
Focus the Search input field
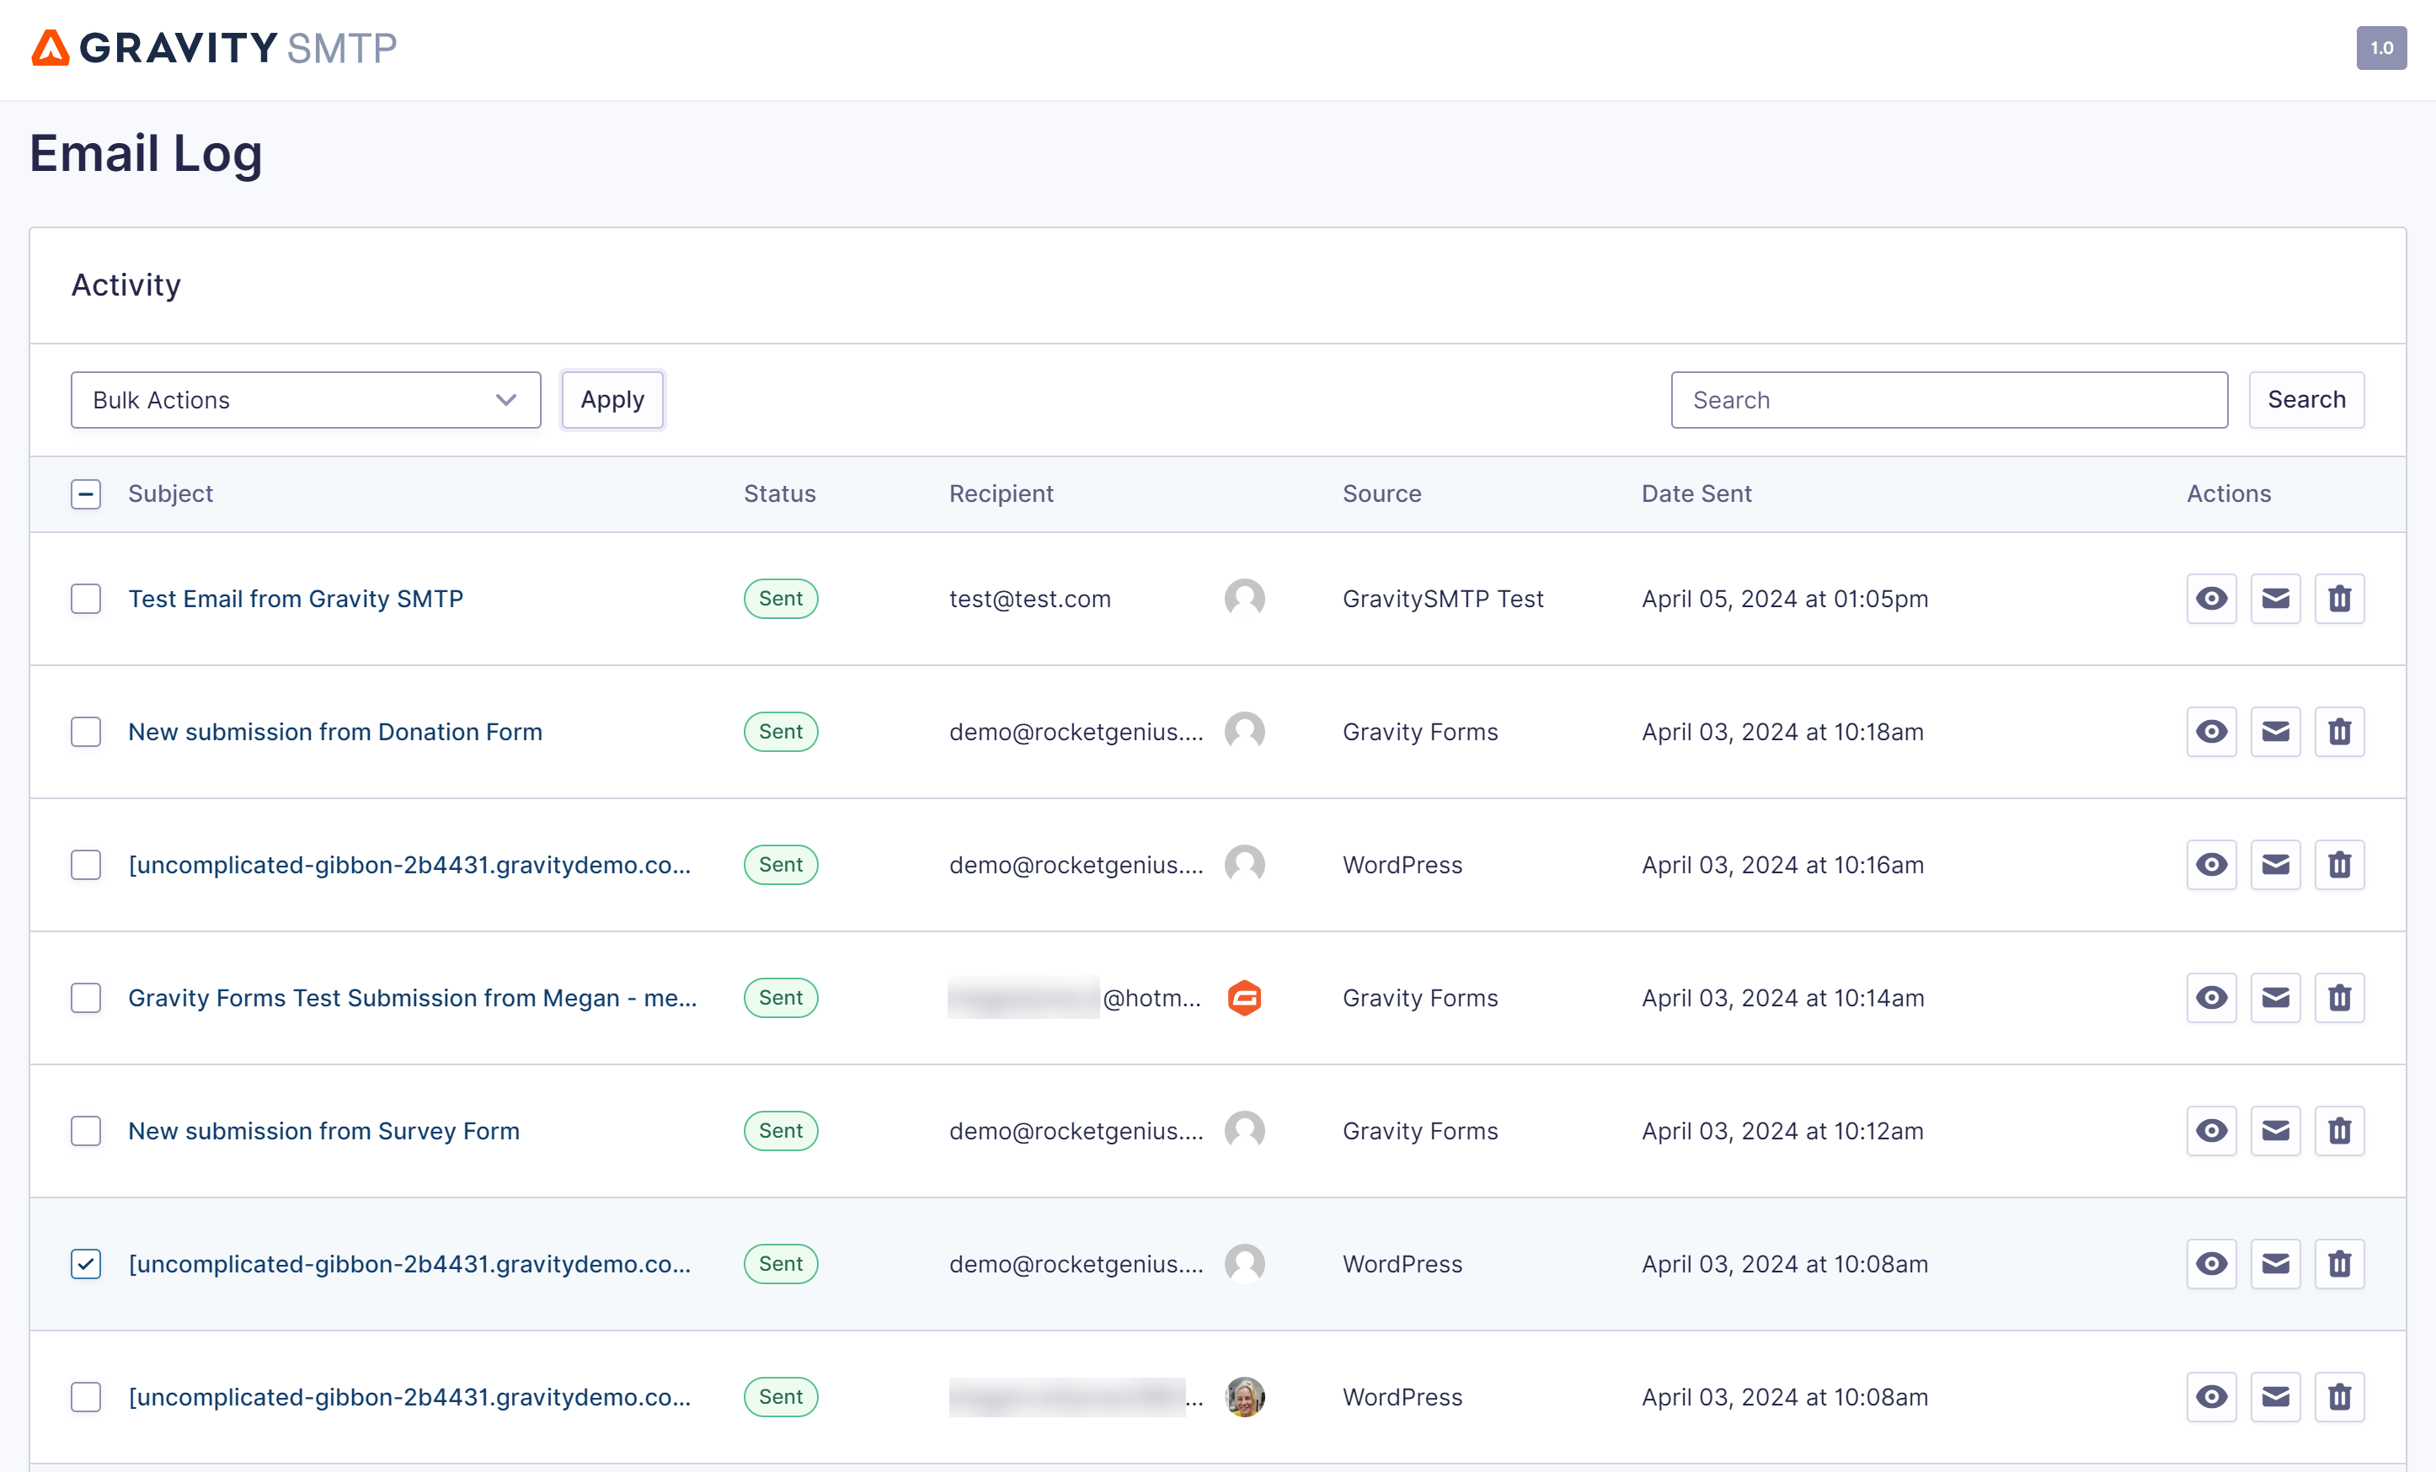(1948, 400)
